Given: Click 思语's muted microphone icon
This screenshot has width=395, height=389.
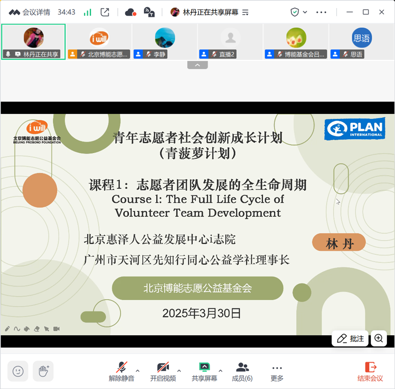Looking at the screenshot, I should 345,54.
